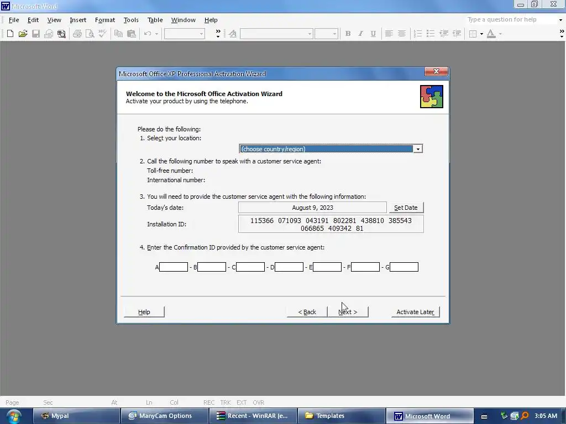Click the Print toolbar icon
Screen dimensions: 566x424
[77, 34]
